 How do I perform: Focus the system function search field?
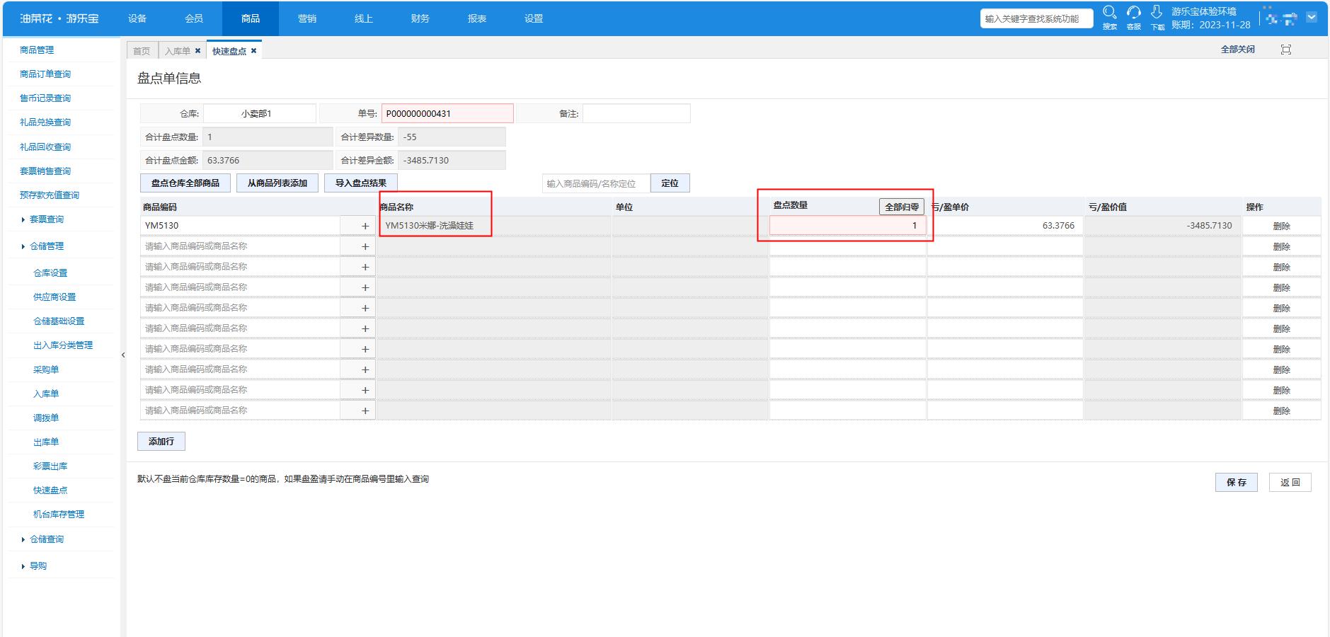coord(1037,18)
